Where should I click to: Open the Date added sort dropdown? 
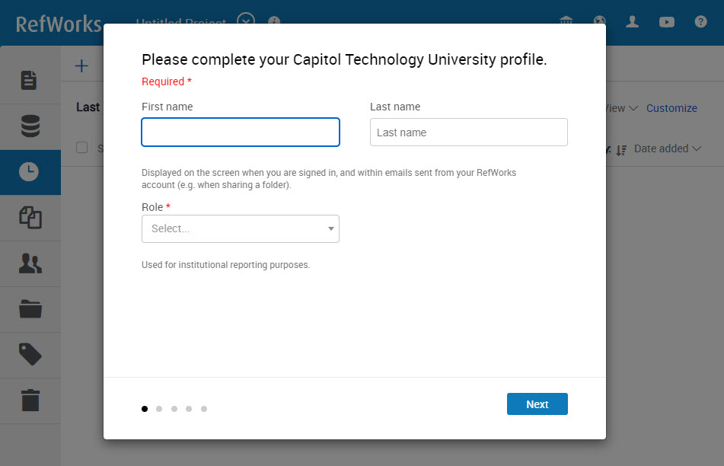[662, 148]
